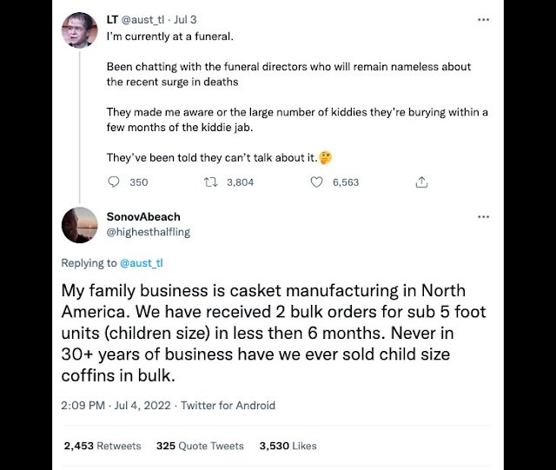Click the @highesthalfling handle

tap(148, 232)
